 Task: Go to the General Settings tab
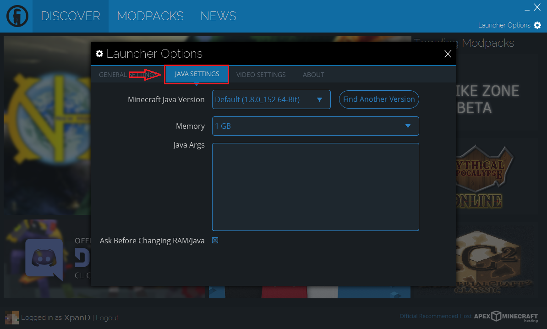click(127, 75)
